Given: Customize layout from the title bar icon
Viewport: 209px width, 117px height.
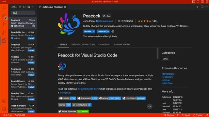Looking at the screenshot, I should (207, 2).
